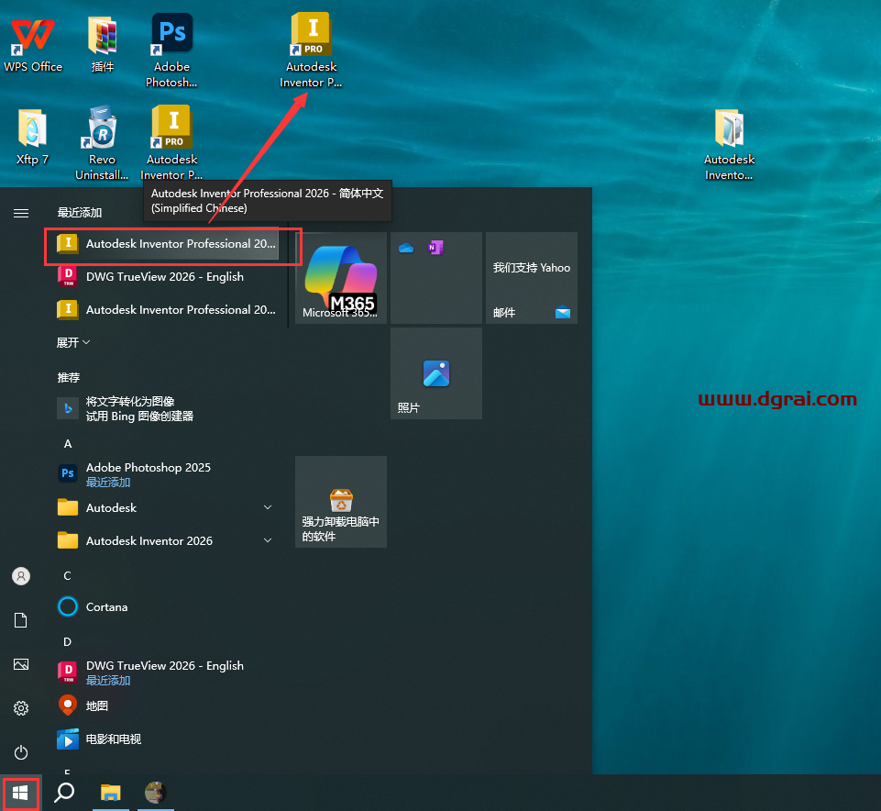Switch to the taskbar app beside File Explorer
881x811 pixels.
tap(156, 793)
